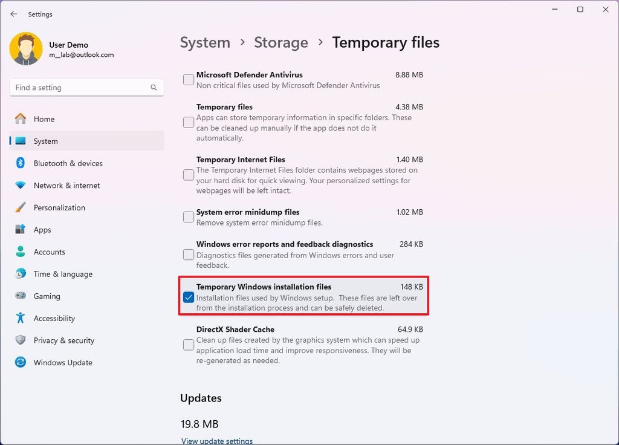Navigate to Storage via the breadcrumb
The width and height of the screenshot is (619, 445).
pyautogui.click(x=281, y=42)
